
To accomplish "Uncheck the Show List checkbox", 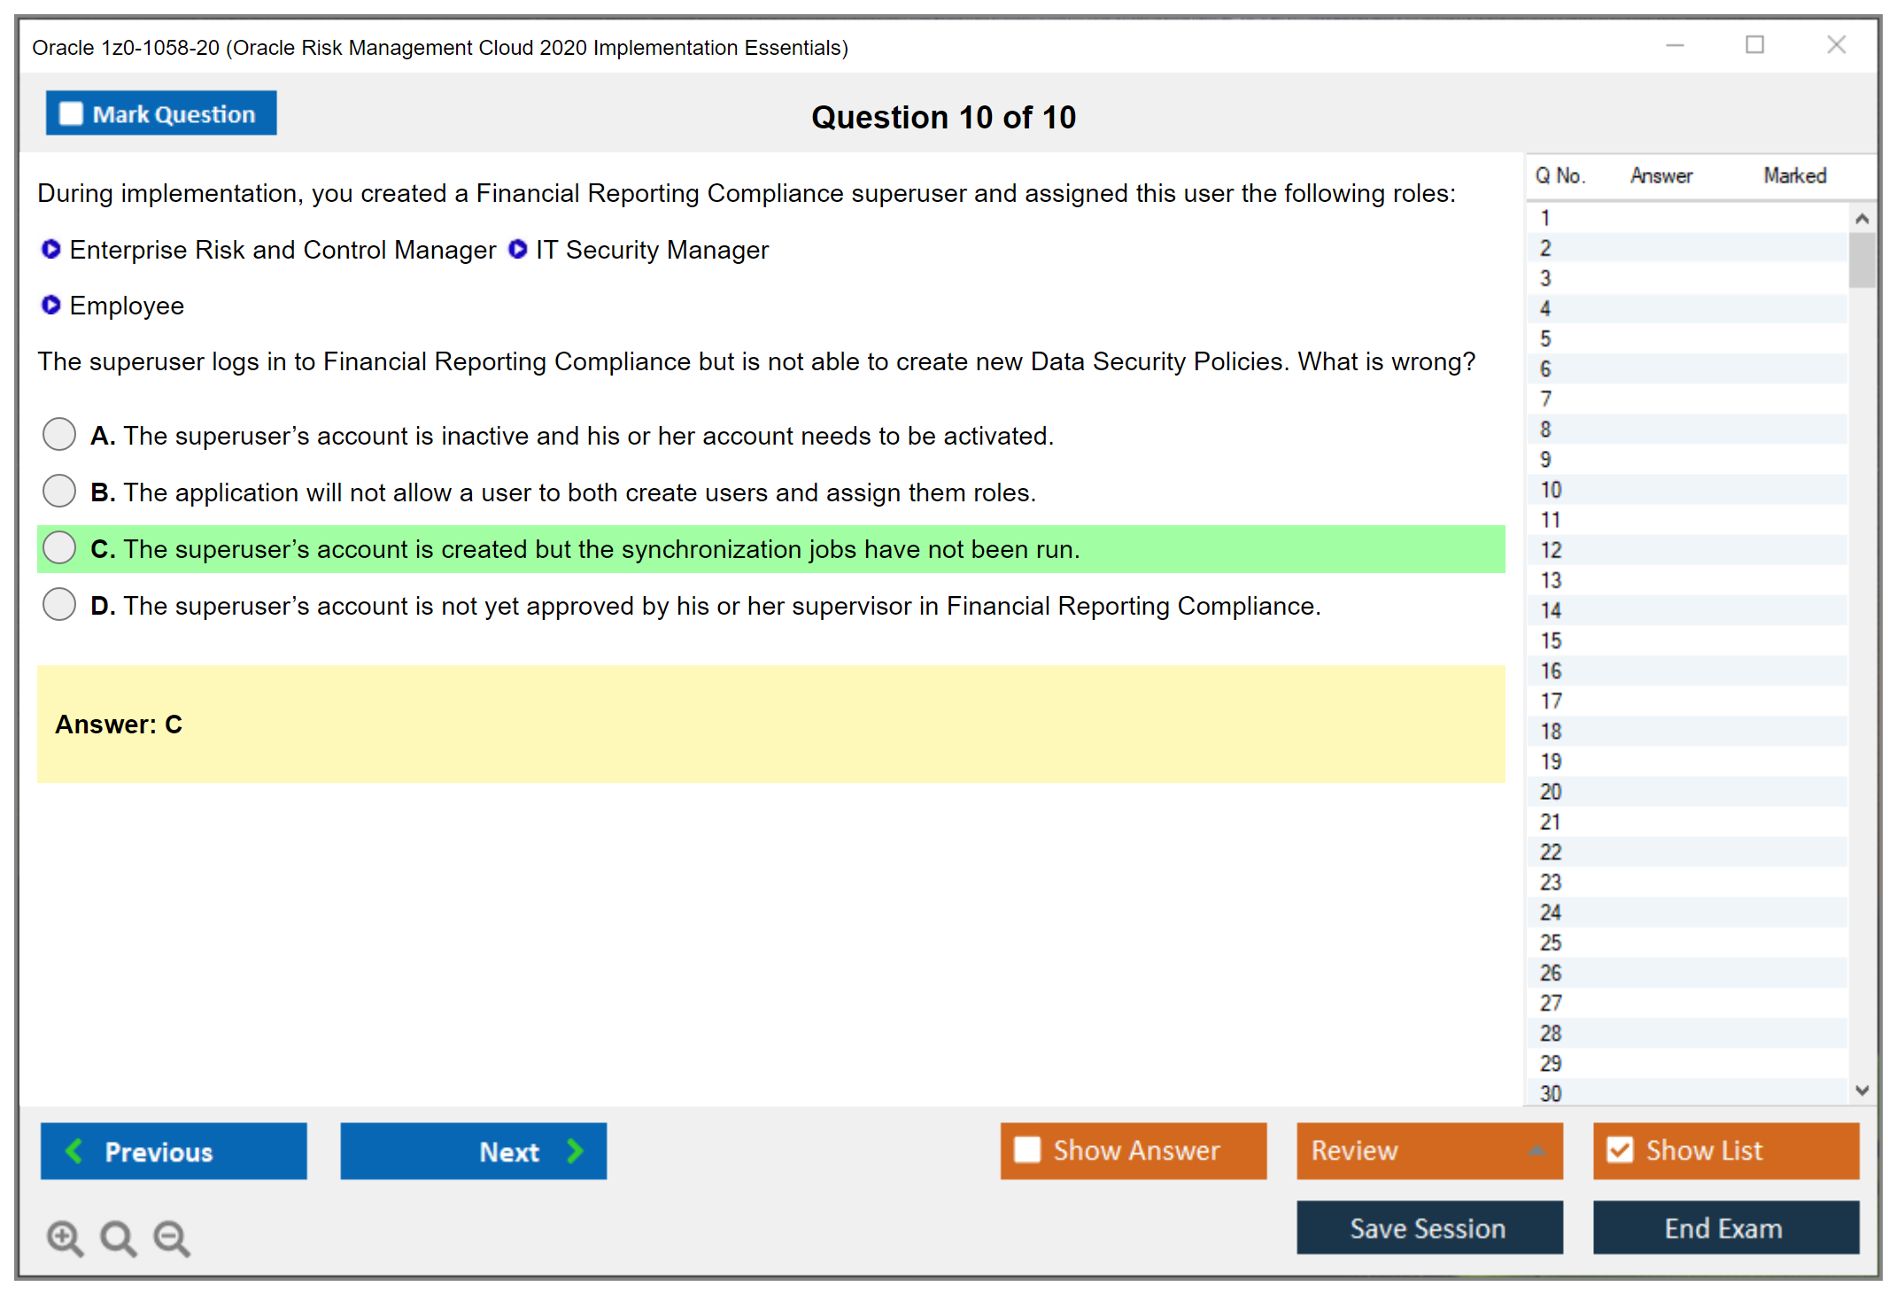I will (1620, 1150).
